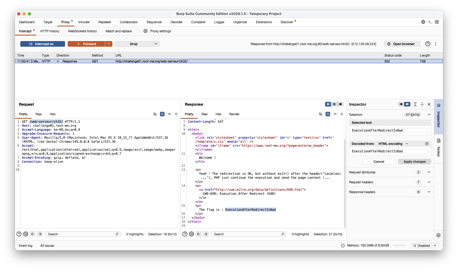Click the memory usage progress bar
The width and height of the screenshot is (458, 270).
[399, 245]
